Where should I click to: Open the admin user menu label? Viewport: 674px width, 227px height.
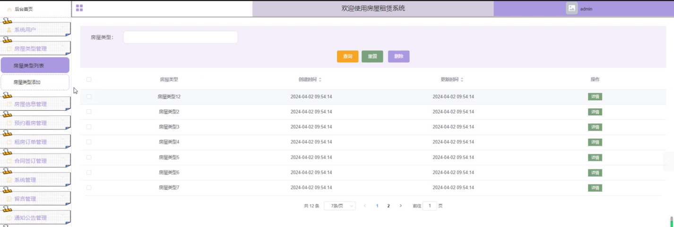click(x=586, y=9)
